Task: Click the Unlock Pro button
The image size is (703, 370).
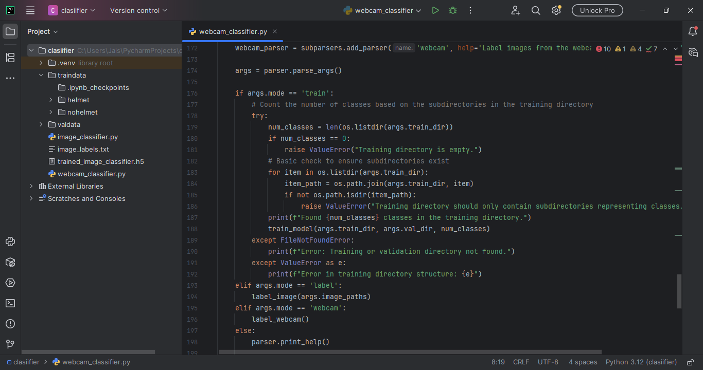Action: (x=597, y=10)
